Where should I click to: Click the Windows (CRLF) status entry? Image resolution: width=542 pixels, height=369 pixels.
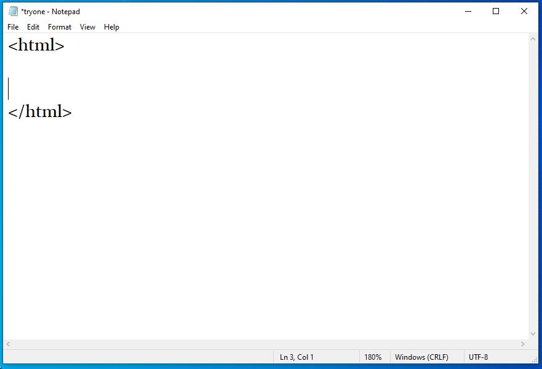pos(421,357)
